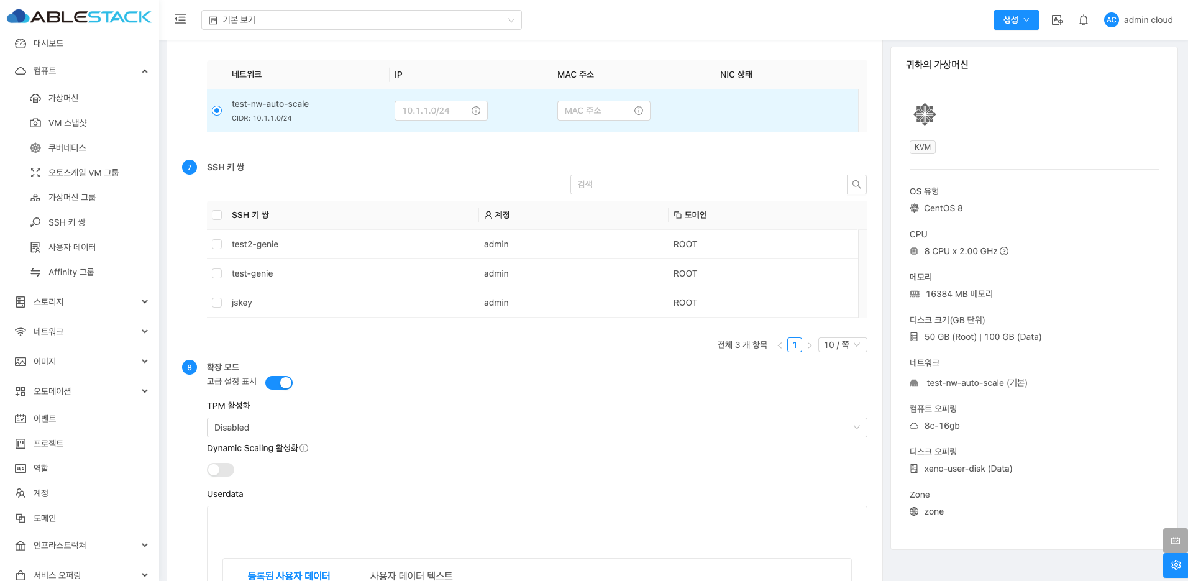The height and width of the screenshot is (581, 1188).
Task: Turn on the Dynamic Scaling switch
Action: tap(221, 470)
